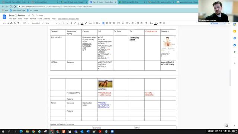
Task: Open the Highlight color pen
Action: pos(86,23)
